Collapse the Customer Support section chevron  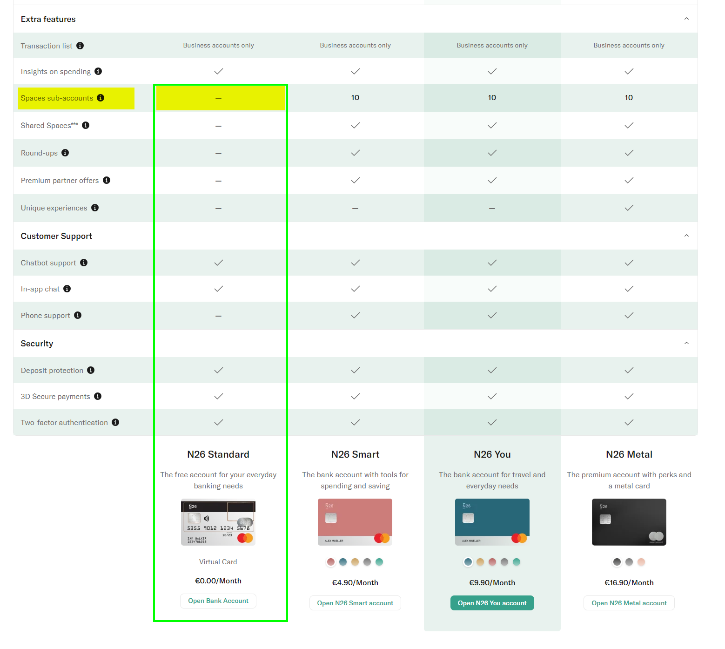[x=686, y=236]
